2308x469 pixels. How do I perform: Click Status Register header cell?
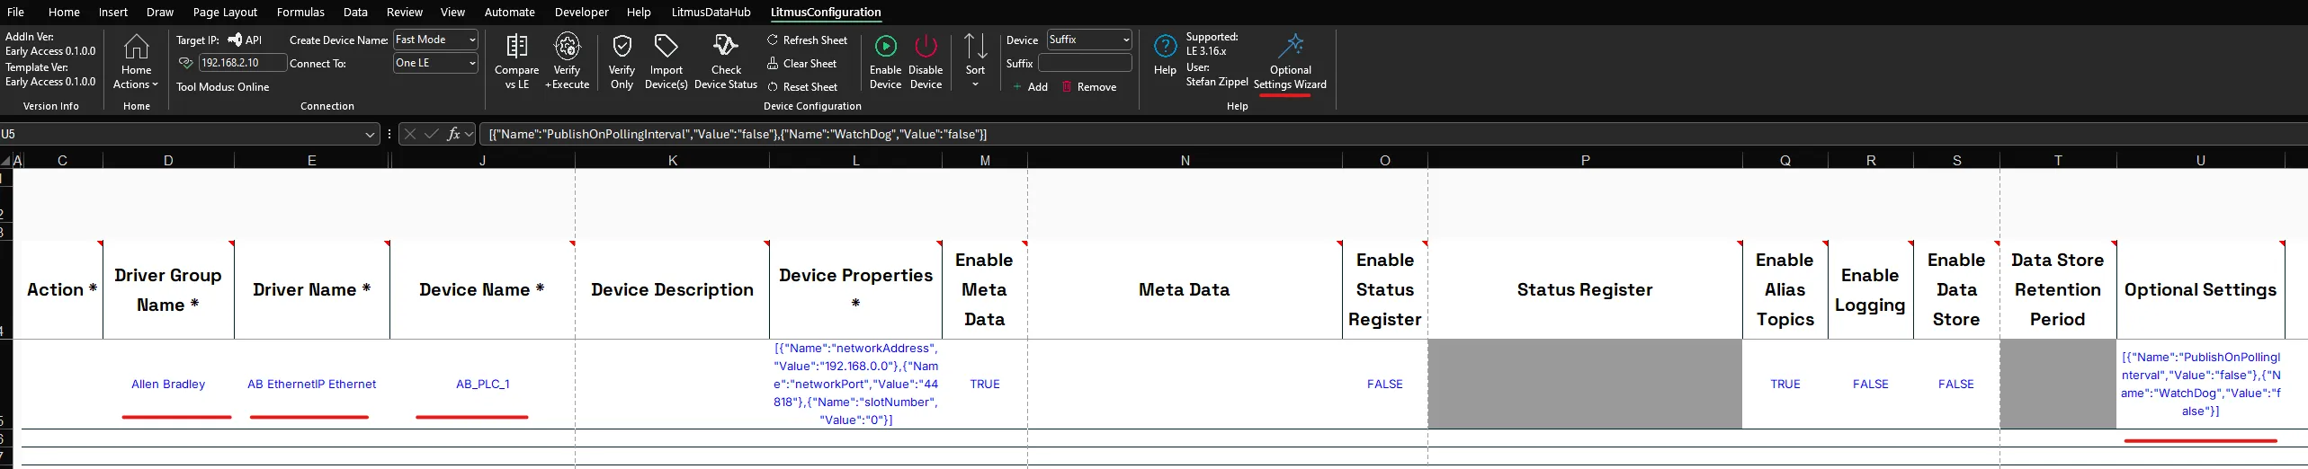(1585, 289)
